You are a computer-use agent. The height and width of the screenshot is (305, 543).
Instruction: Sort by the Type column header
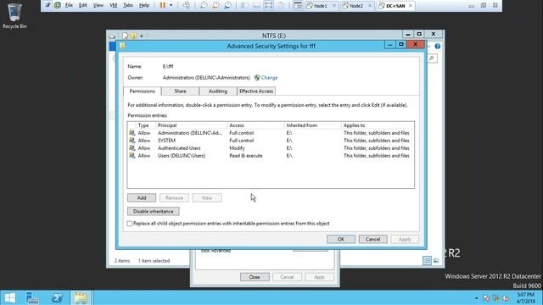point(145,125)
